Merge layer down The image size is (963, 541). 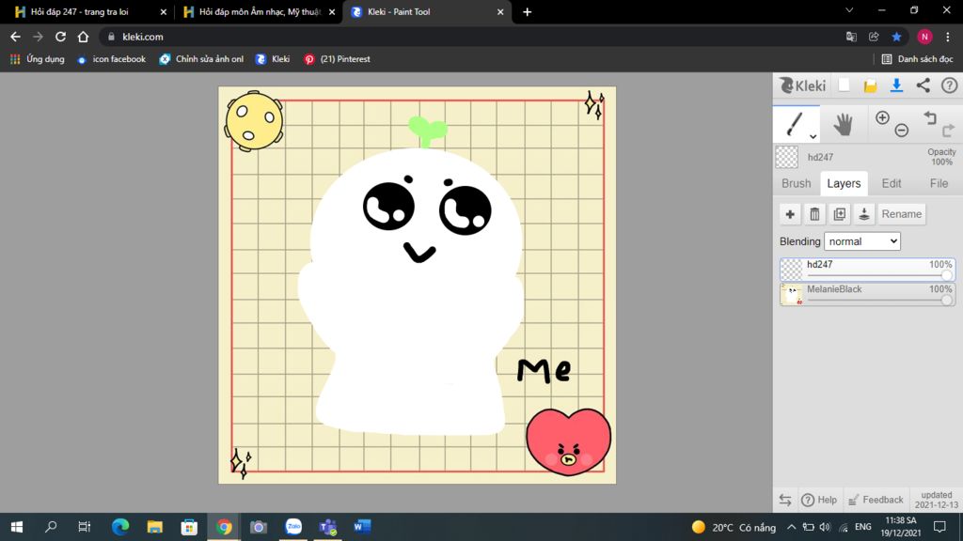click(864, 214)
